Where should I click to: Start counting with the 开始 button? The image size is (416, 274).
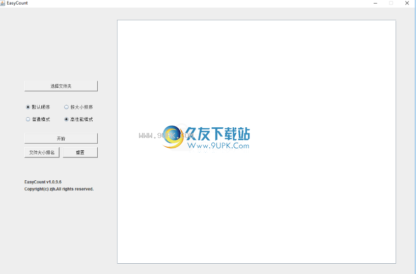pyautogui.click(x=61, y=139)
